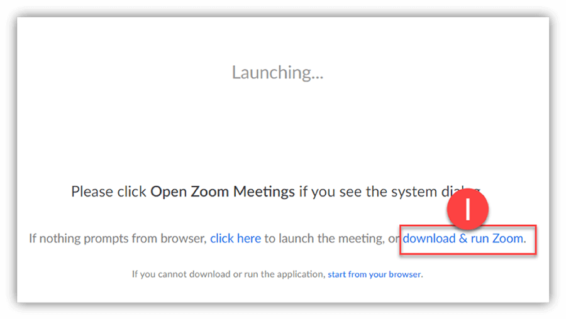The width and height of the screenshot is (566, 319).
Task: Select the 'Launching...' heading text
Action: 277,72
